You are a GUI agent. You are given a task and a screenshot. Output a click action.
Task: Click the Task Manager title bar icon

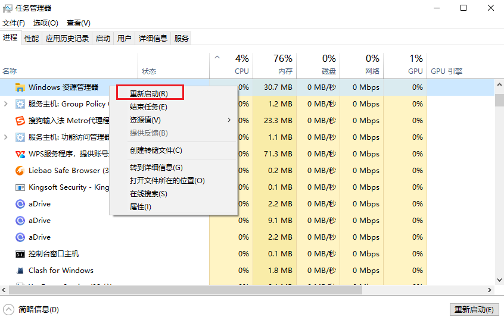coord(7,8)
